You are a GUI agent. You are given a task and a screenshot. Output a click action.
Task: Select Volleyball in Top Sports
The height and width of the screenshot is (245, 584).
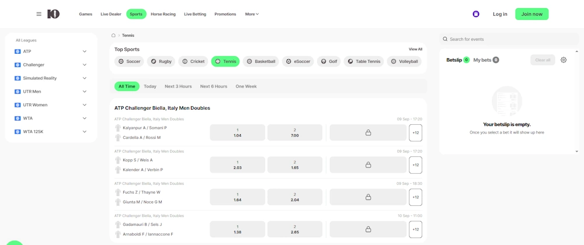point(404,61)
